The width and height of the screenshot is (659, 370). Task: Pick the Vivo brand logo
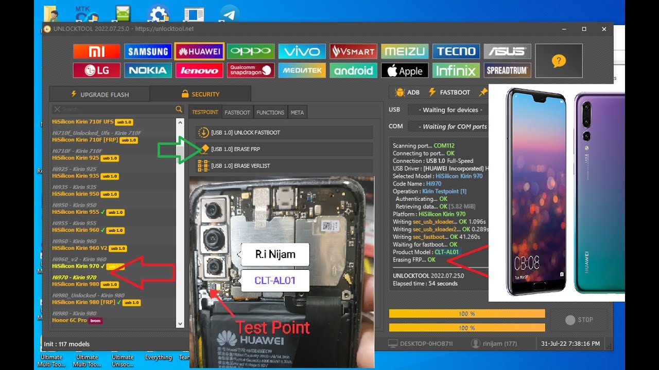pos(302,51)
